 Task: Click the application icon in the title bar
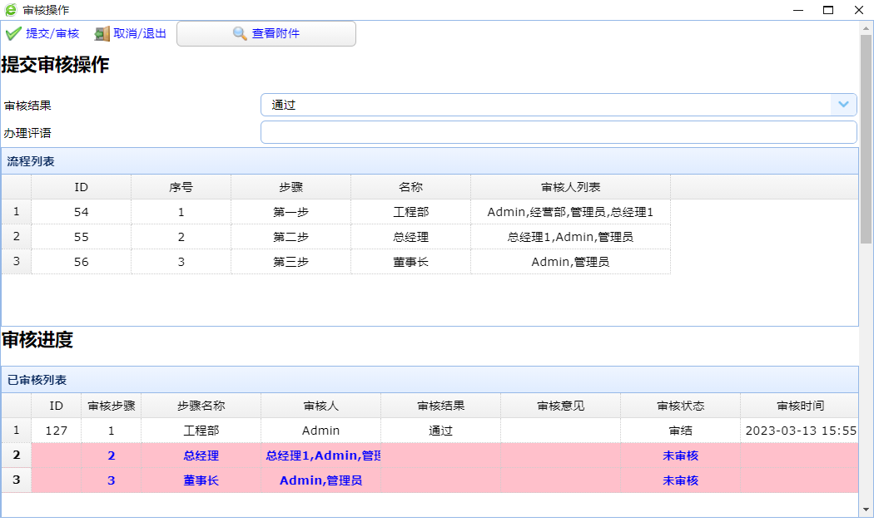(x=9, y=9)
